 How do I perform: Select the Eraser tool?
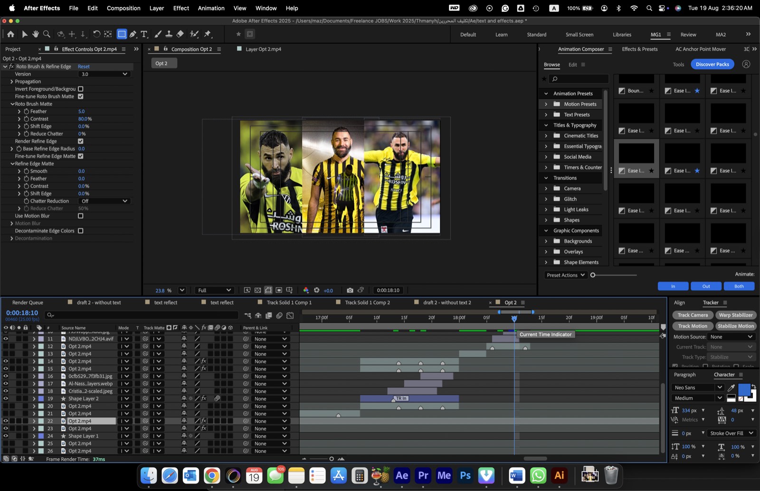[x=180, y=34]
